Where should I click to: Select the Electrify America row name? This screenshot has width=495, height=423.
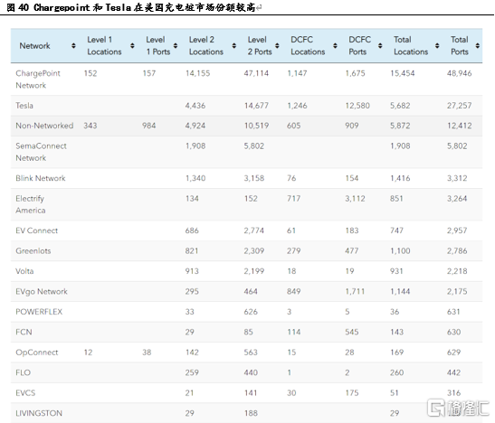point(30,204)
